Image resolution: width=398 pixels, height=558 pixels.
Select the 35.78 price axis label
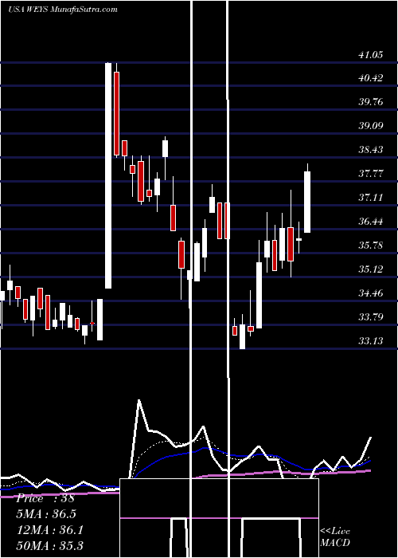pos(370,246)
